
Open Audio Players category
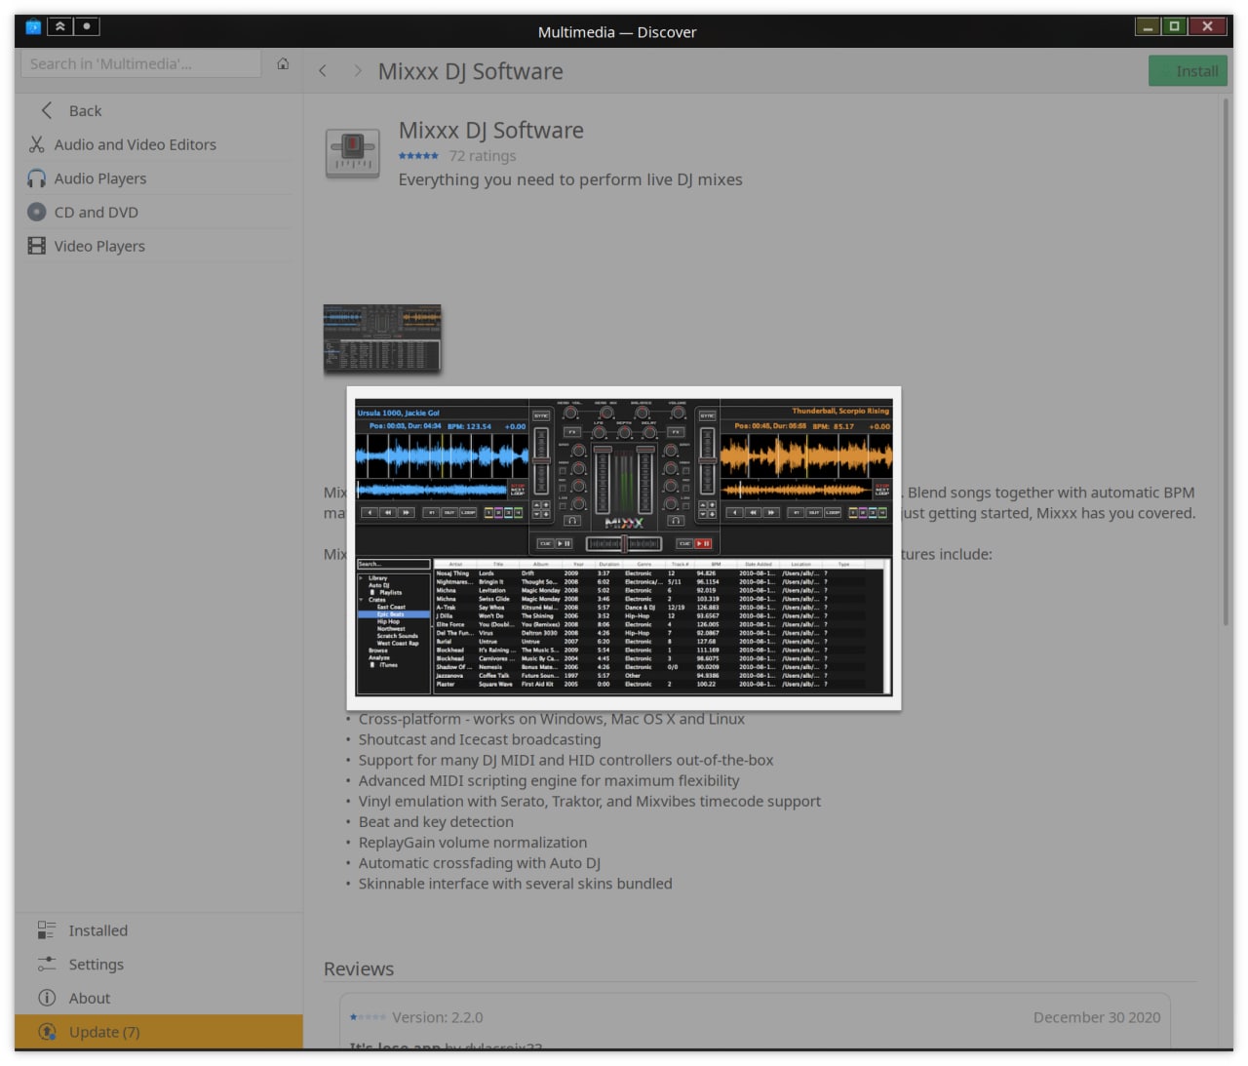click(159, 178)
